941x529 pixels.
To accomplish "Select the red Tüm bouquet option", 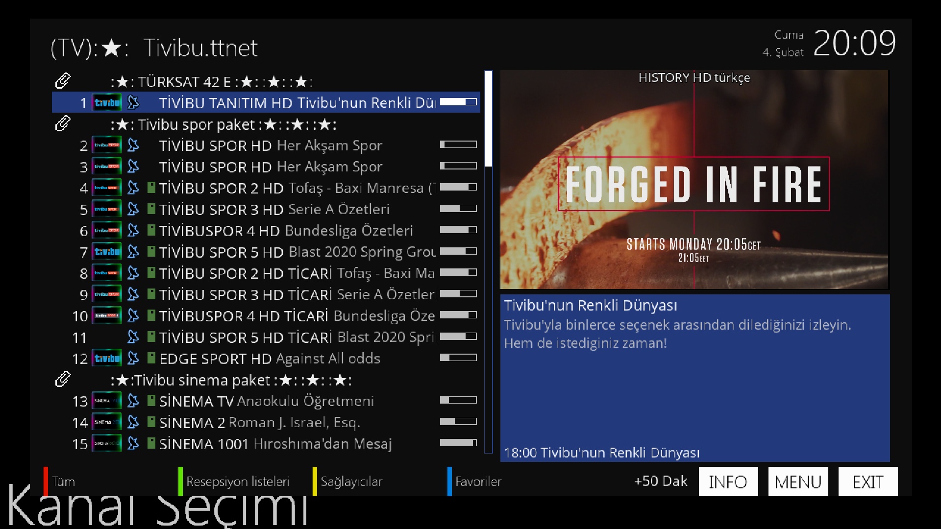I will 59,481.
